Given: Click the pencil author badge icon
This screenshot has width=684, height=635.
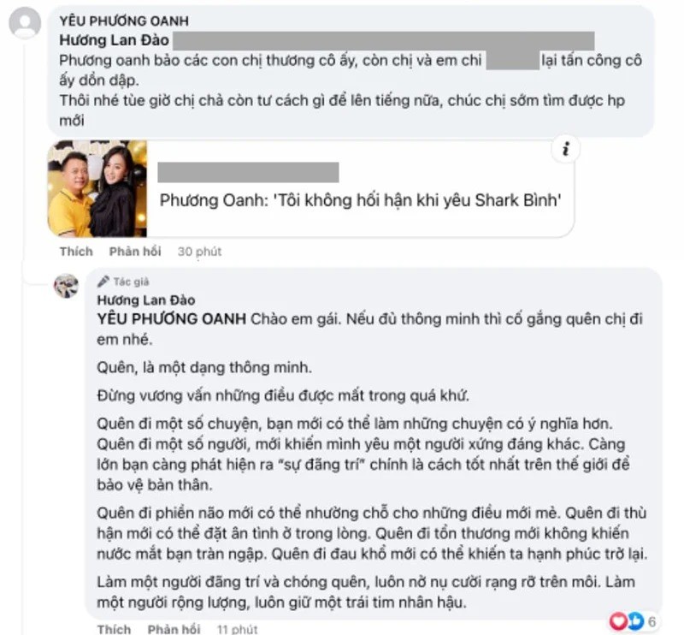Looking at the screenshot, I should pyautogui.click(x=103, y=282).
